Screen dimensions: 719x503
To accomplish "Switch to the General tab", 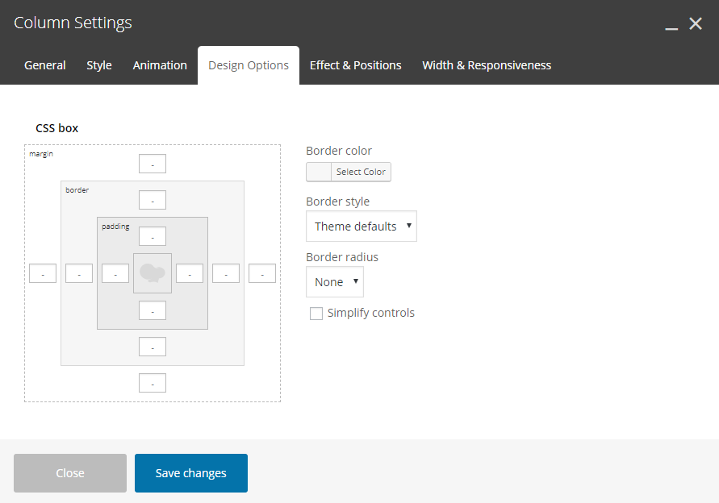I will coord(45,65).
